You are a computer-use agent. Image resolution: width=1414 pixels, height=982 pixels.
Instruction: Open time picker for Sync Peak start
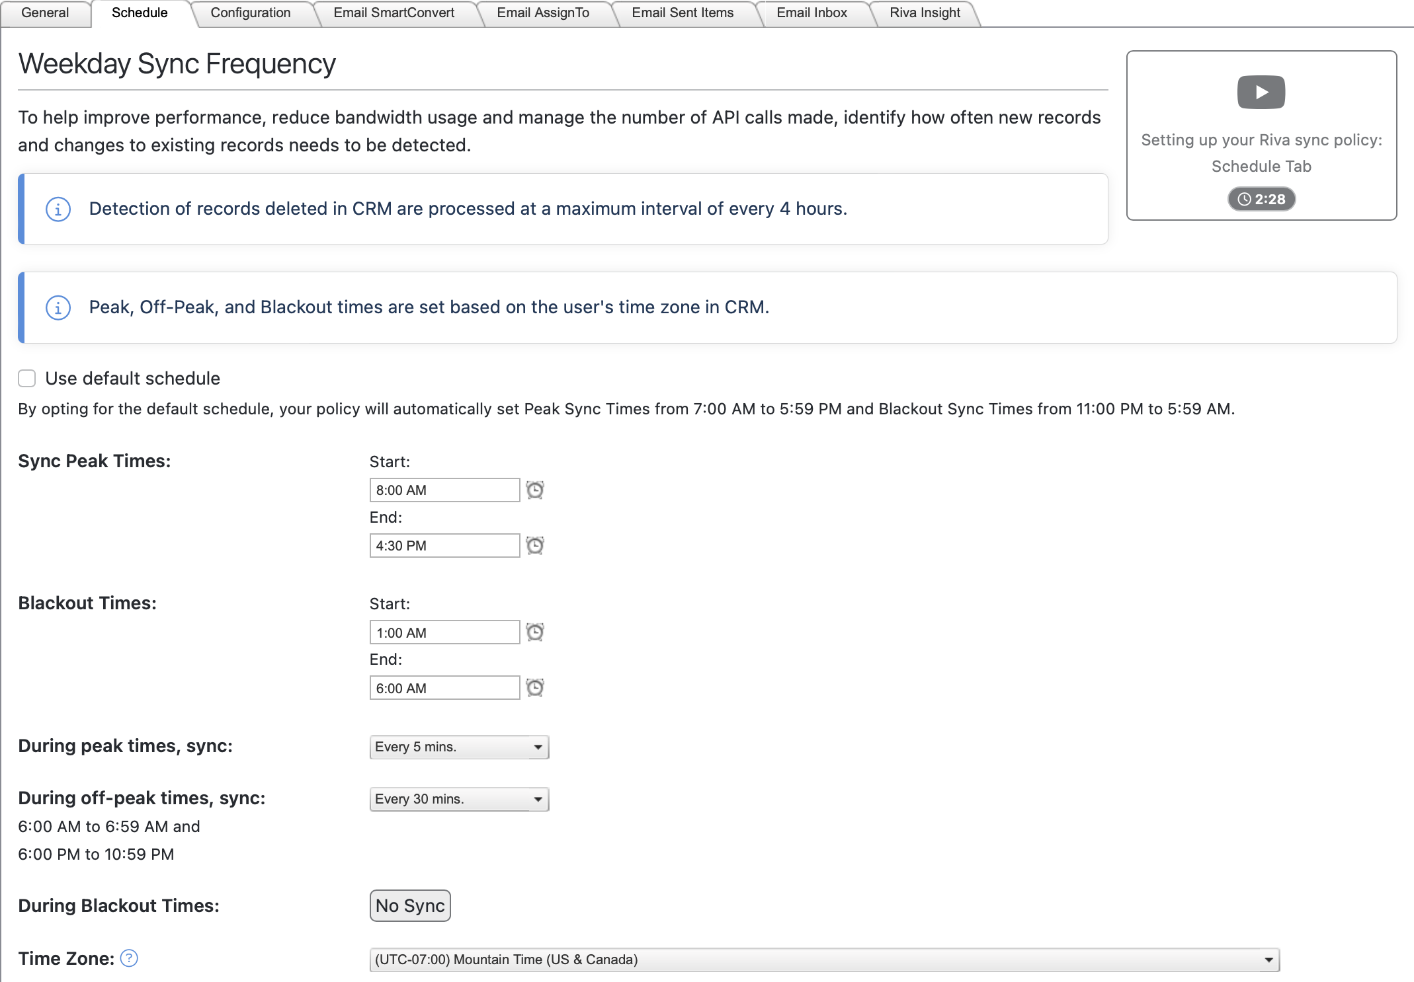pyautogui.click(x=534, y=490)
